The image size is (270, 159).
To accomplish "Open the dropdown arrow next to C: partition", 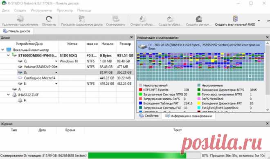I will [x=56, y=61].
